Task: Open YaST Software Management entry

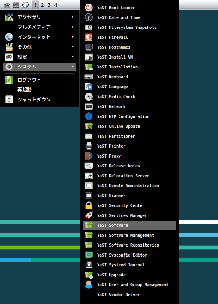Action: (129, 235)
